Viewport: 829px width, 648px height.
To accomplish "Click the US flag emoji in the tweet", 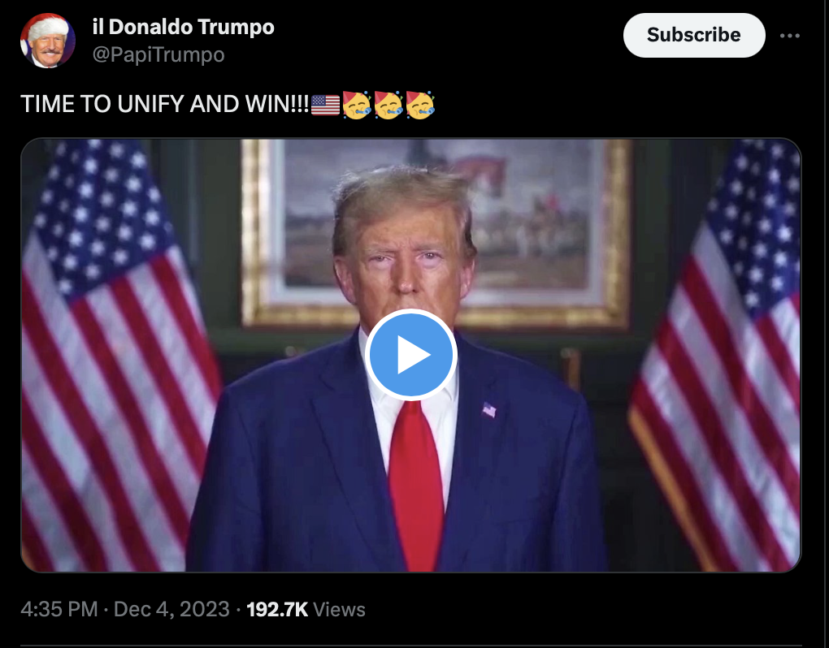I will coord(325,105).
